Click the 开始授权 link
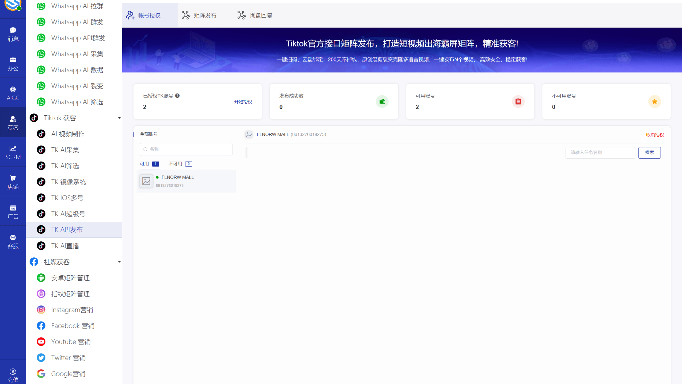 tap(243, 101)
